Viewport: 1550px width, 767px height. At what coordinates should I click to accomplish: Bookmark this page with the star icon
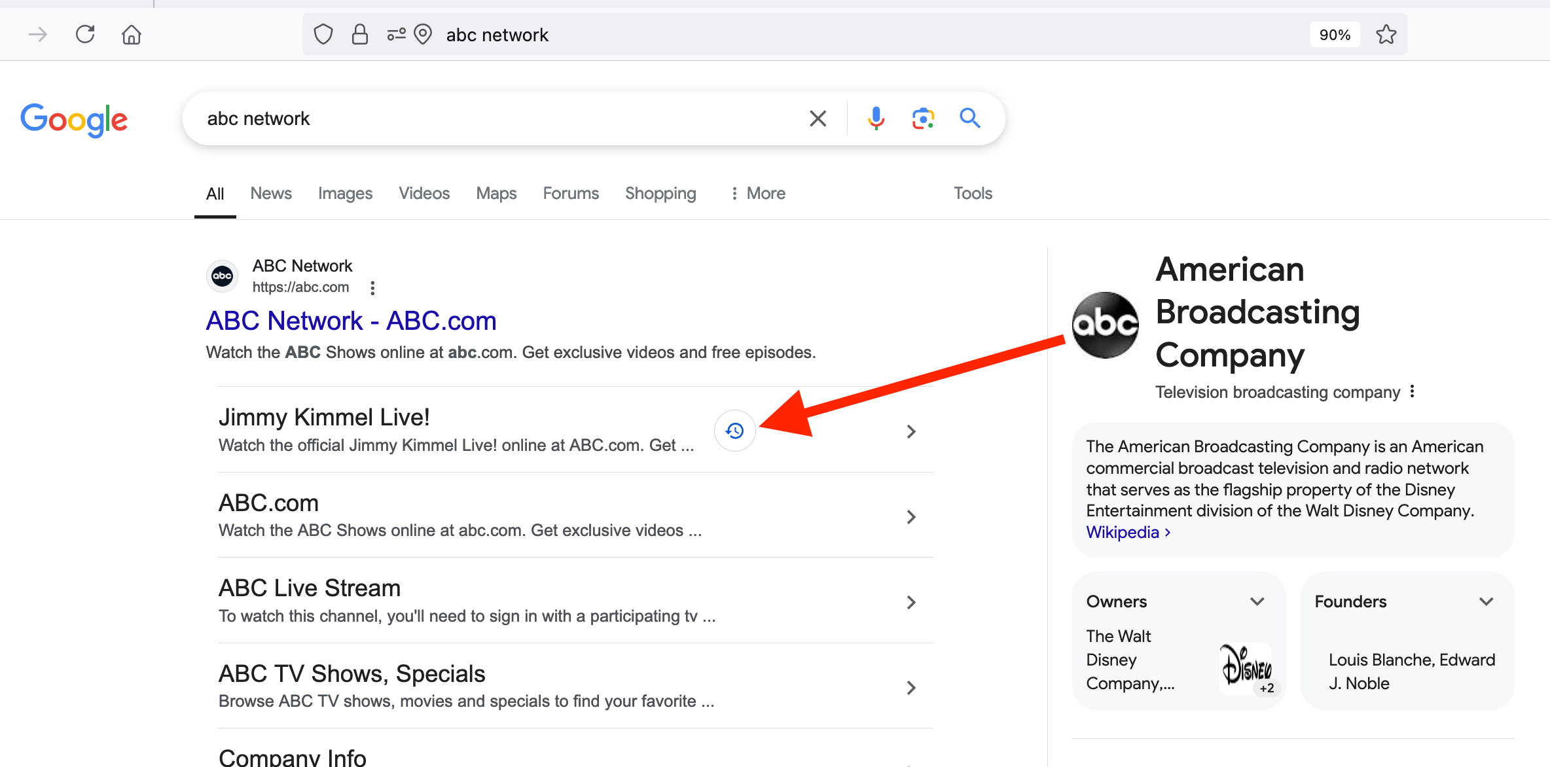point(1386,34)
